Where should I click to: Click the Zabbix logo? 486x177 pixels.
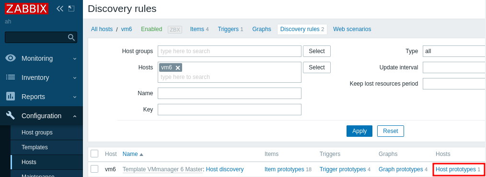(x=26, y=8)
